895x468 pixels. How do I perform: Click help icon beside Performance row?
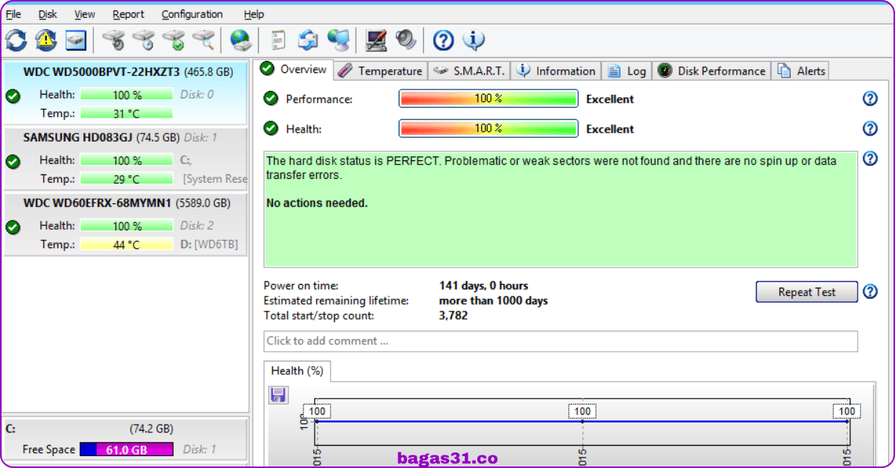(x=870, y=98)
